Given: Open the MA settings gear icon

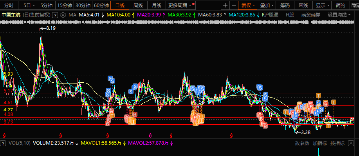Looking at the screenshot, I should [63, 15].
